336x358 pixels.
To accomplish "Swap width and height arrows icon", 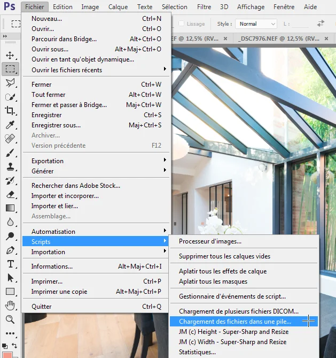I will tap(321, 24).
